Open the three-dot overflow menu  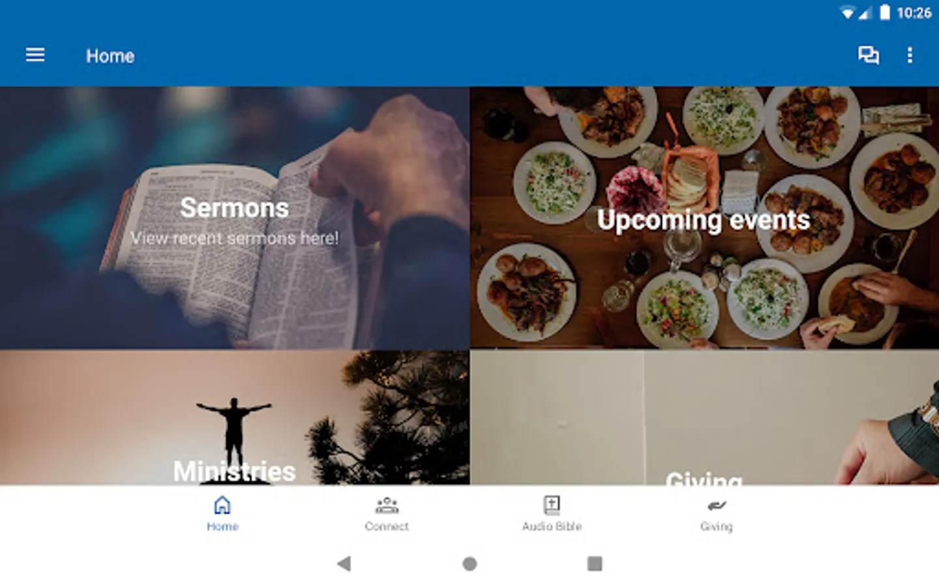pos(910,55)
